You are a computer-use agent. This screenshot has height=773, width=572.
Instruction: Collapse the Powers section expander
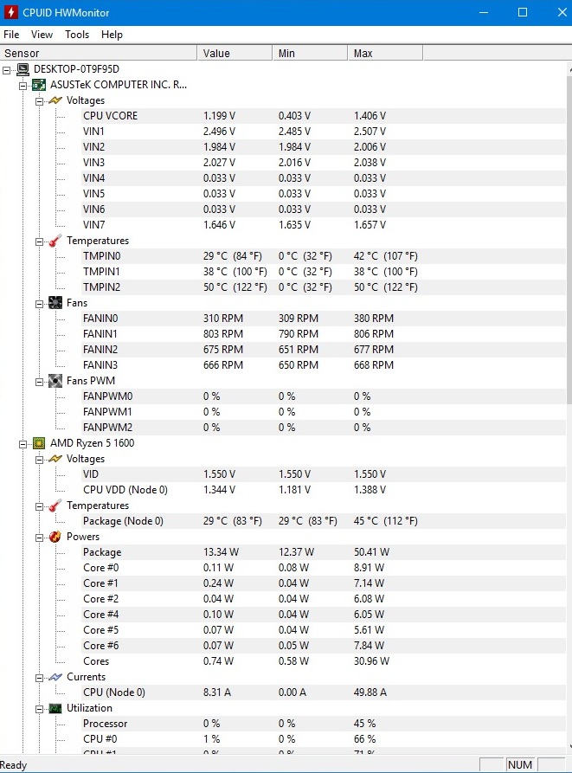tap(40, 537)
